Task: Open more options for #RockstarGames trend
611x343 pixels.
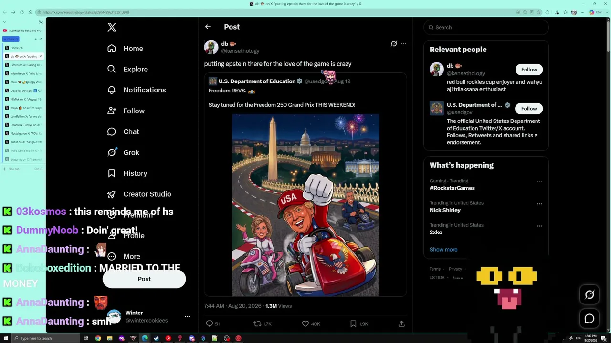Action: (539, 182)
